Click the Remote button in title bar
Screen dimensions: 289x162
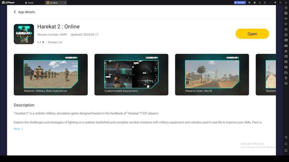click(240, 3)
